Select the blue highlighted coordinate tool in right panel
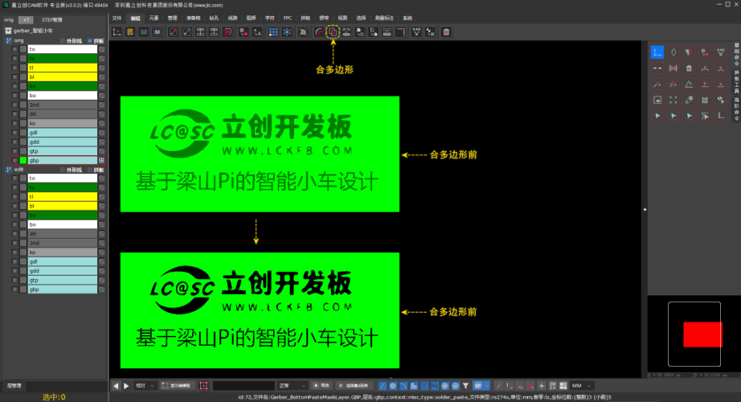 [657, 52]
